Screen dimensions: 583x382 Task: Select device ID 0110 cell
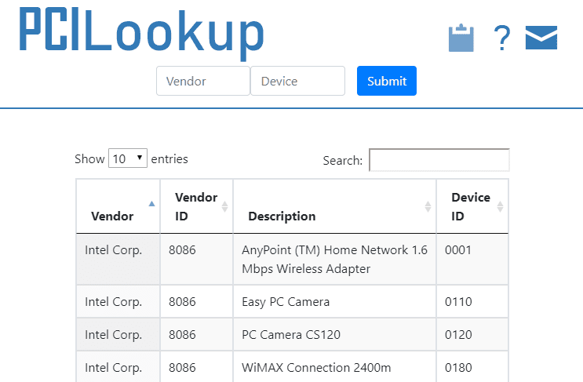pos(472,302)
